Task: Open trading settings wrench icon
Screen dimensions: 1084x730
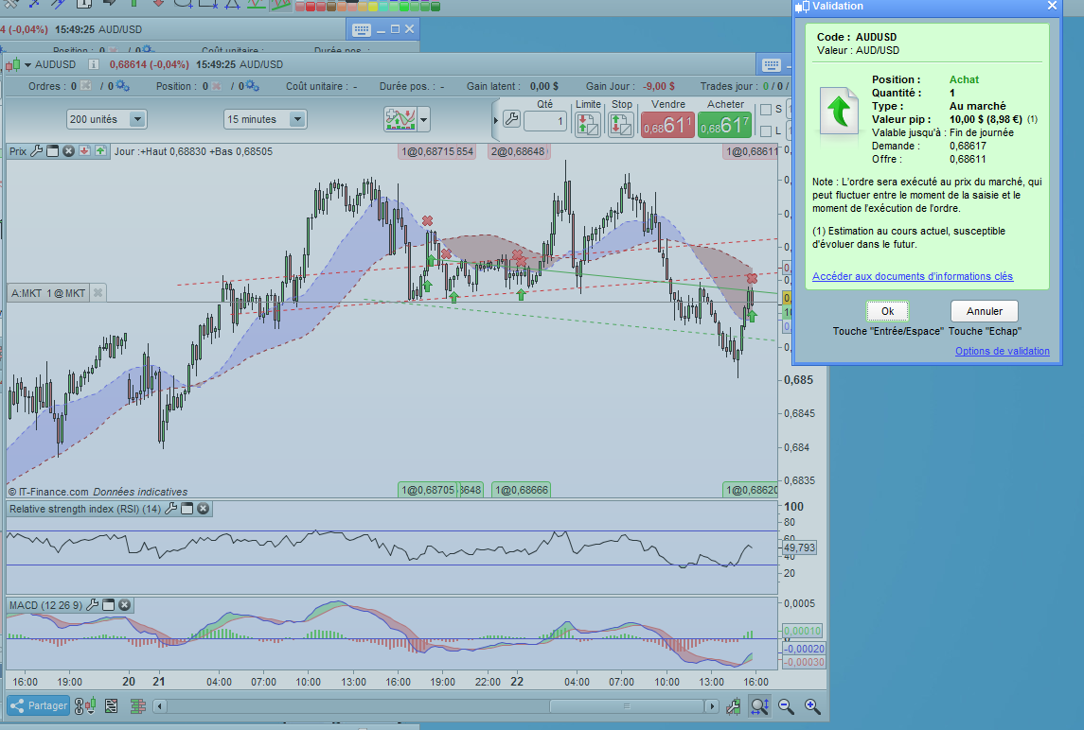Action: pyautogui.click(x=510, y=119)
